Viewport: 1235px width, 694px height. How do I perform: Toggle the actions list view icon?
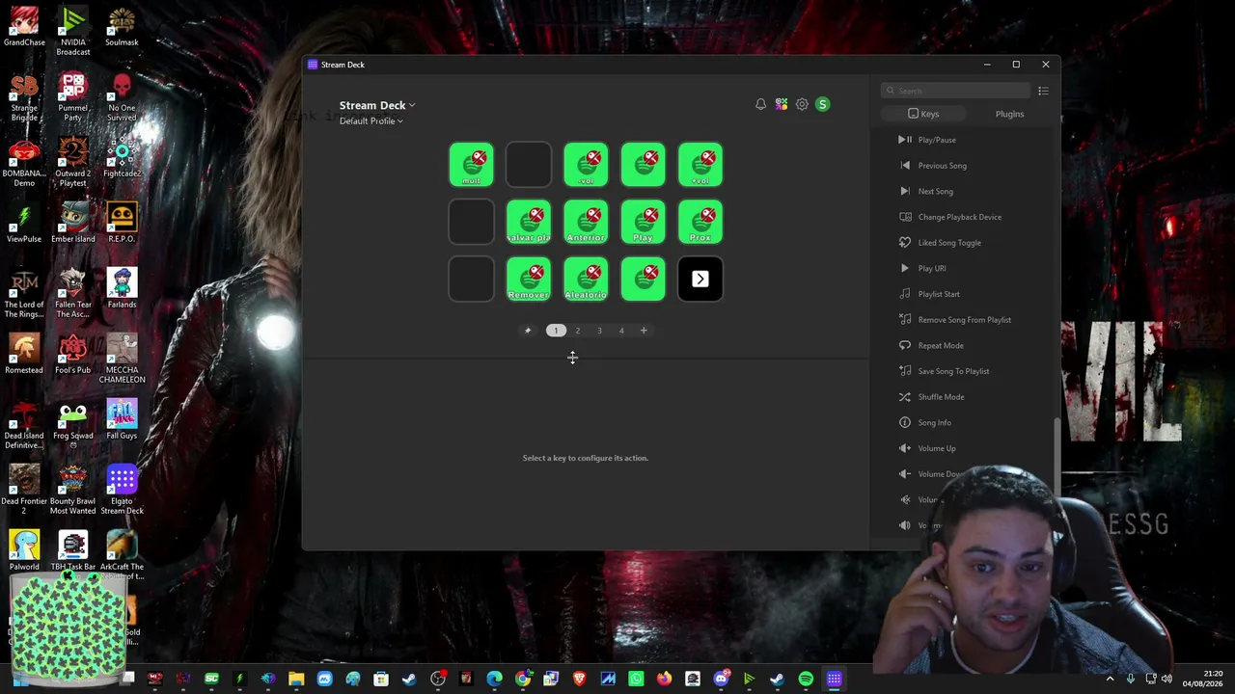tap(1043, 91)
